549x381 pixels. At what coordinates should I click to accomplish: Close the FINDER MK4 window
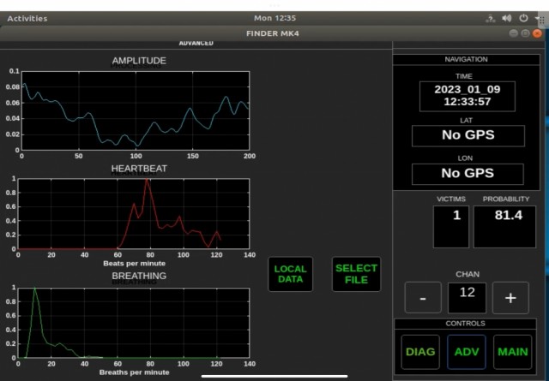(537, 33)
